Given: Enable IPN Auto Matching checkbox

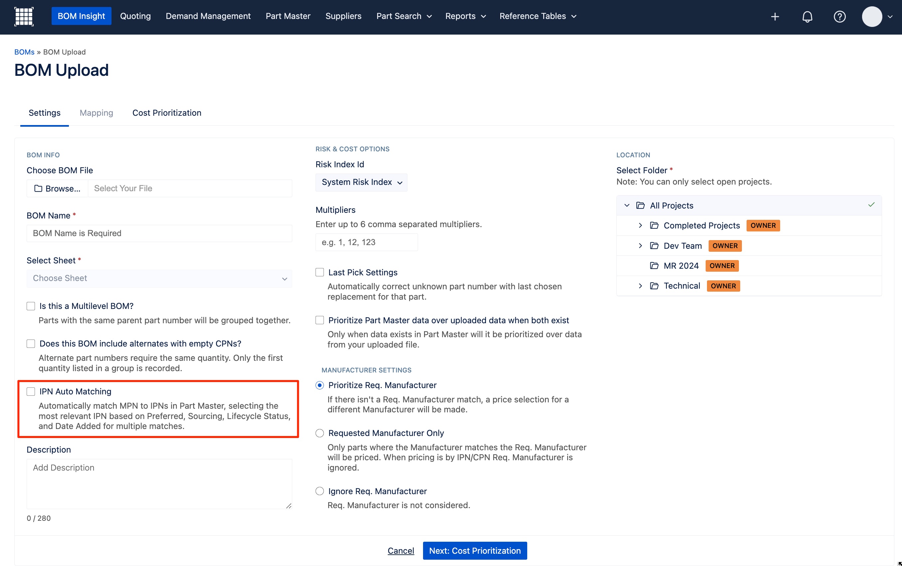Looking at the screenshot, I should coord(31,391).
